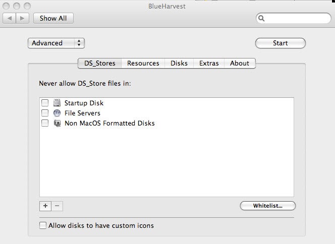The width and height of the screenshot is (335, 244).
Task: Open the Disks tab
Action: 179,64
